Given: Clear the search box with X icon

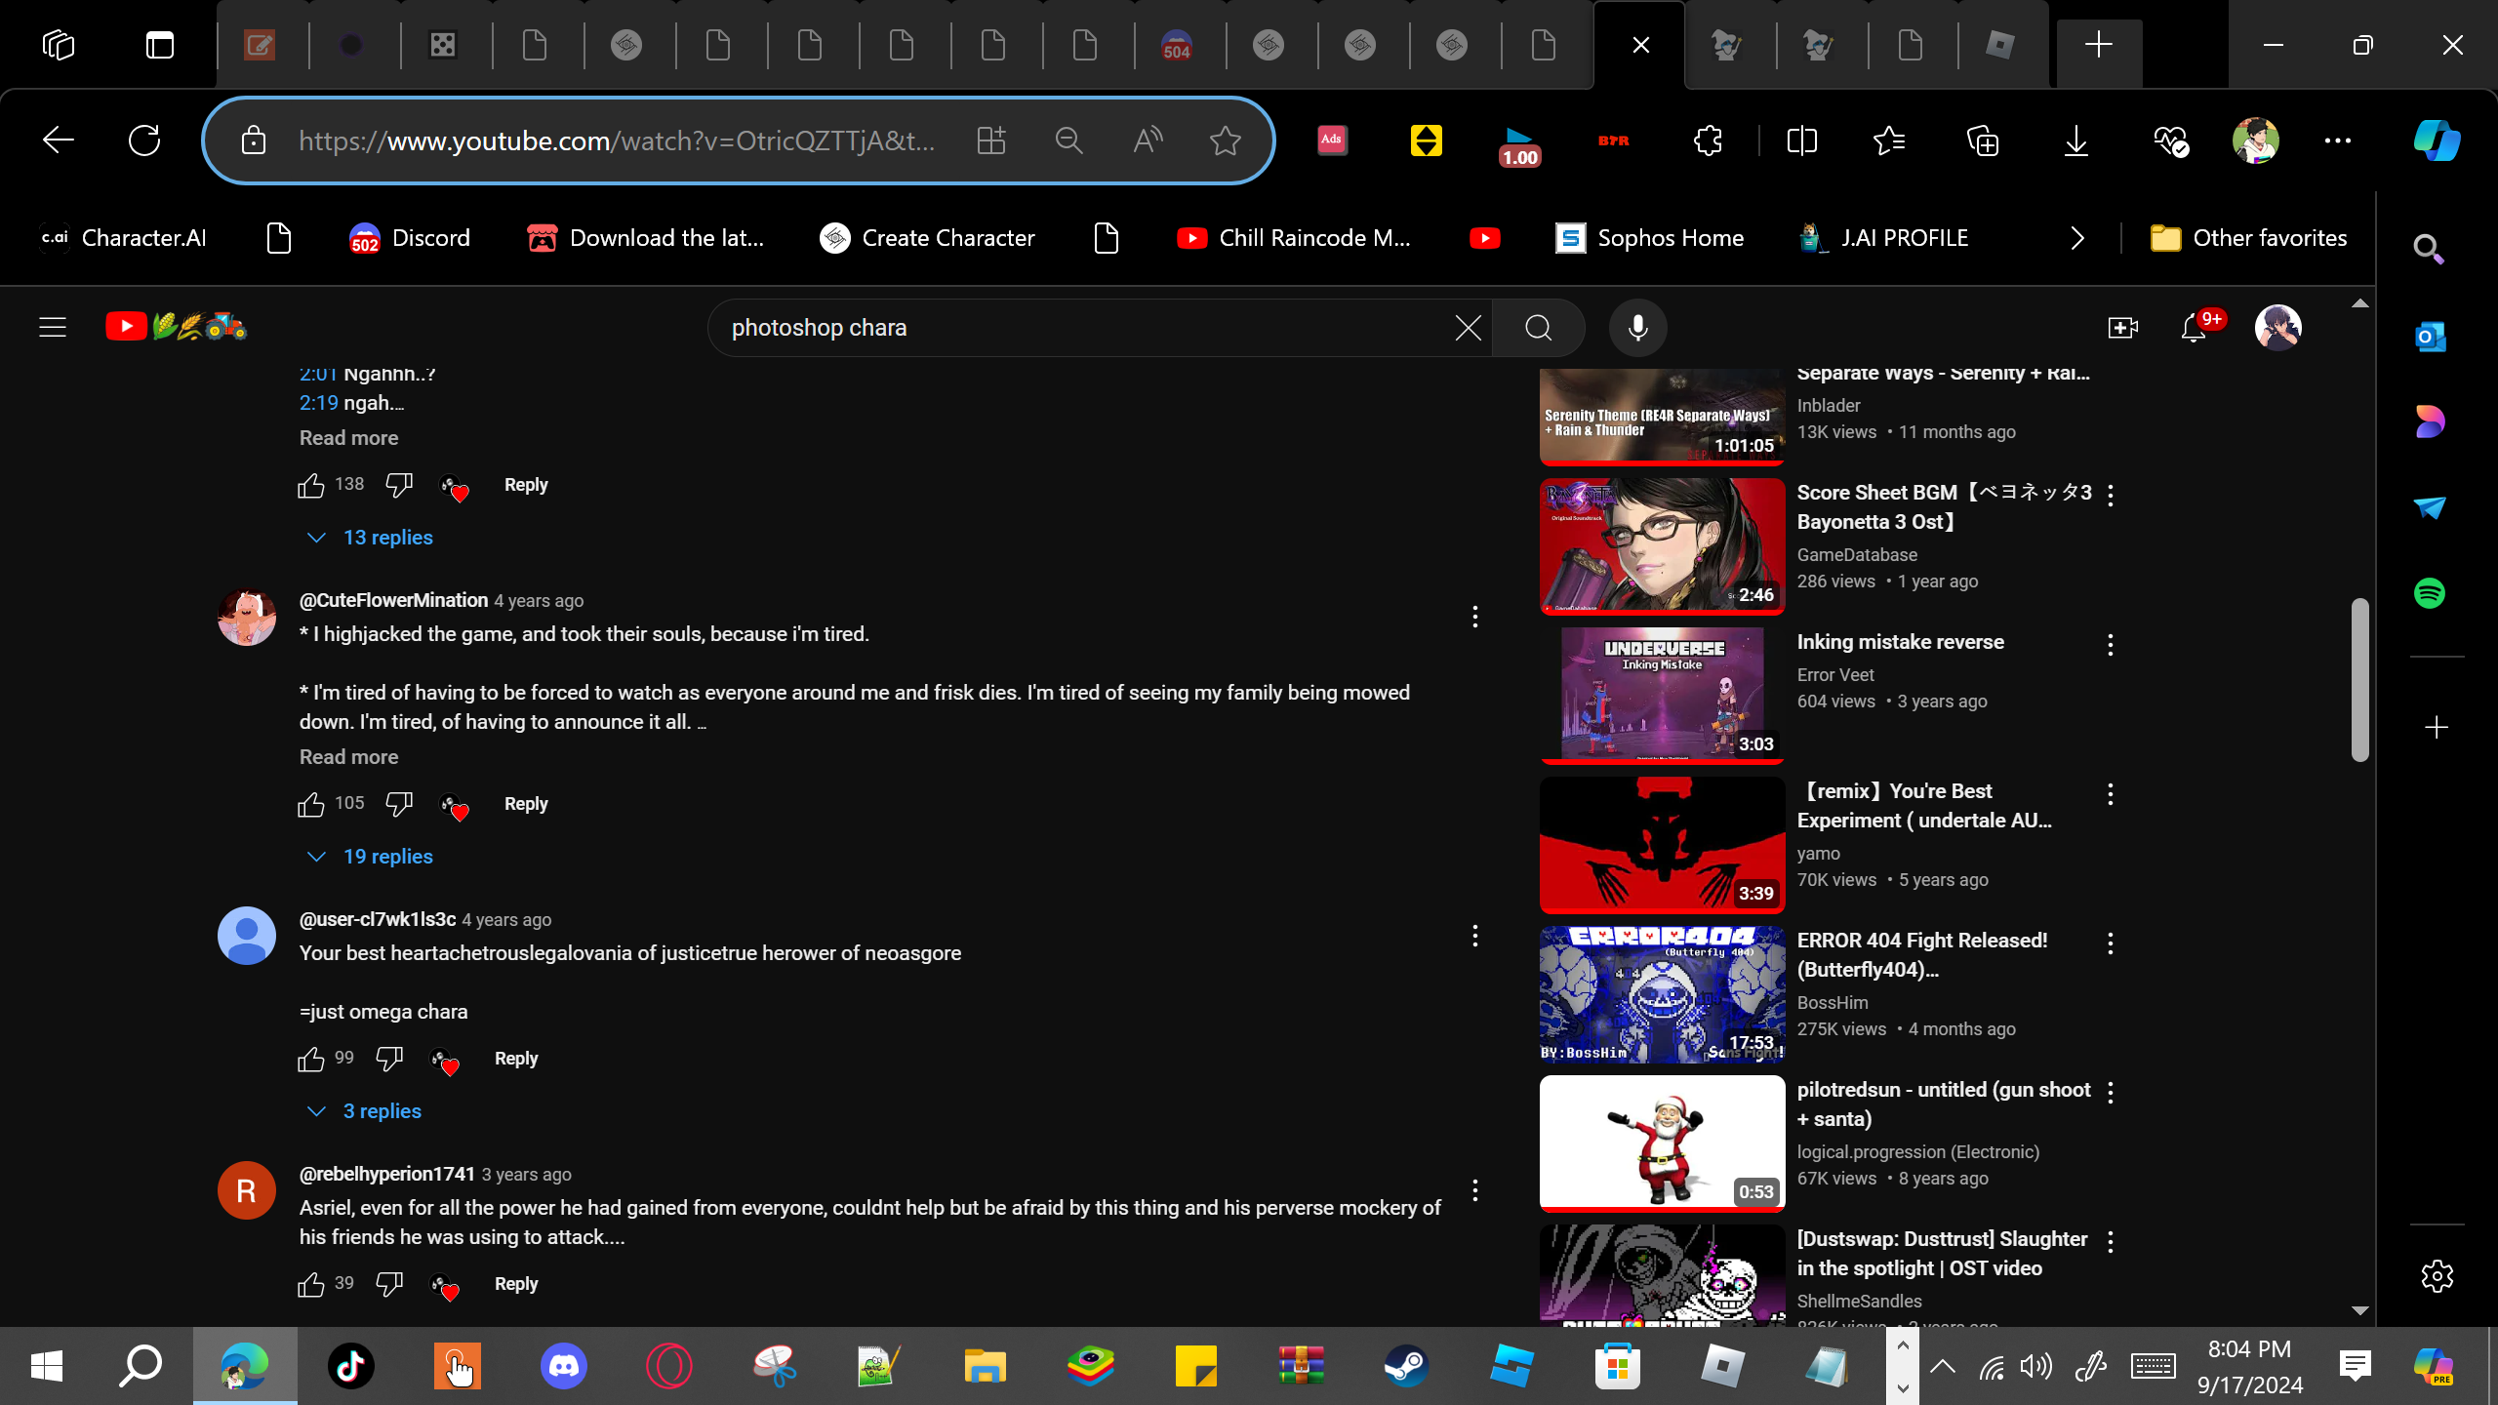Looking at the screenshot, I should pos(1468,328).
